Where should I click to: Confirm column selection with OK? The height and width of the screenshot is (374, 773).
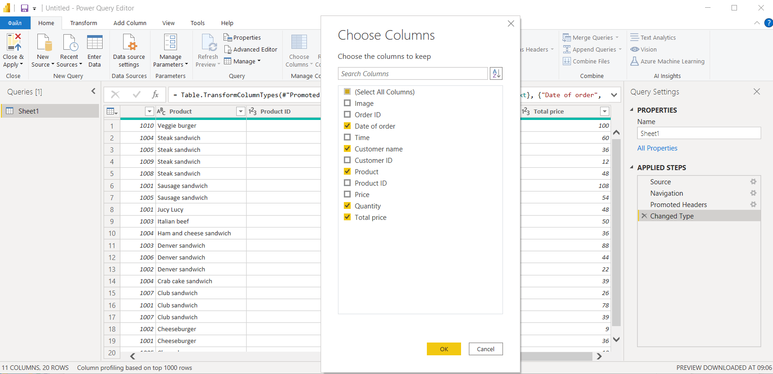444,349
